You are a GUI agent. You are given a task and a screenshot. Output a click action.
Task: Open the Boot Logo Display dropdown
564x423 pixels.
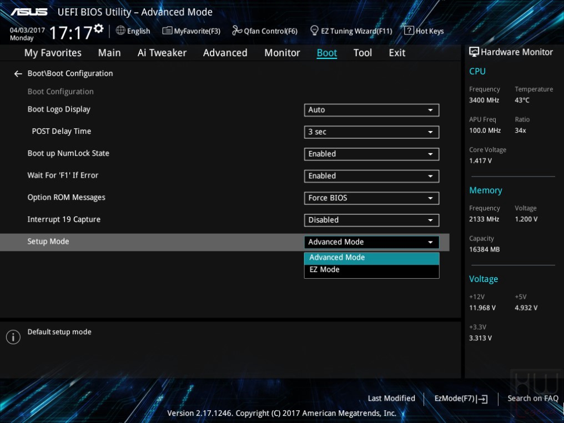371,110
